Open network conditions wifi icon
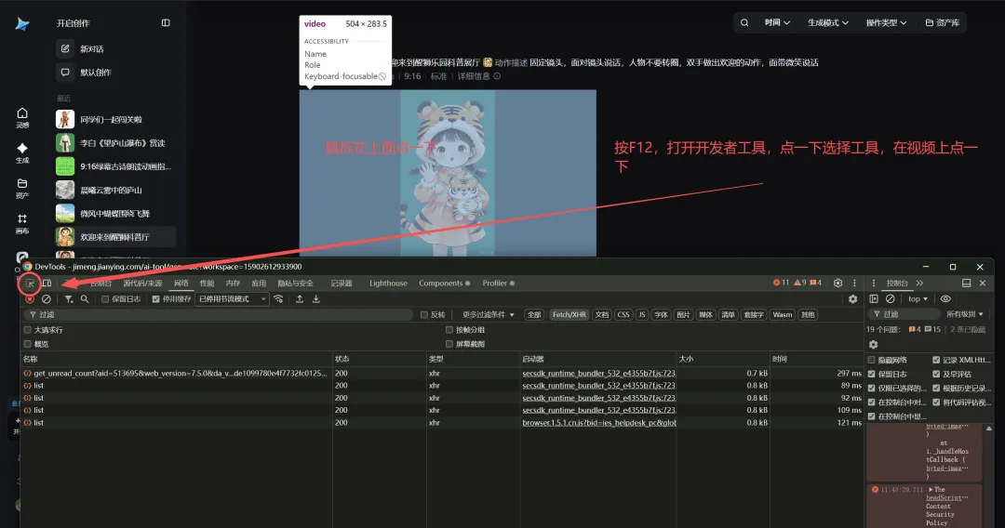The height and width of the screenshot is (528, 1005). point(278,299)
